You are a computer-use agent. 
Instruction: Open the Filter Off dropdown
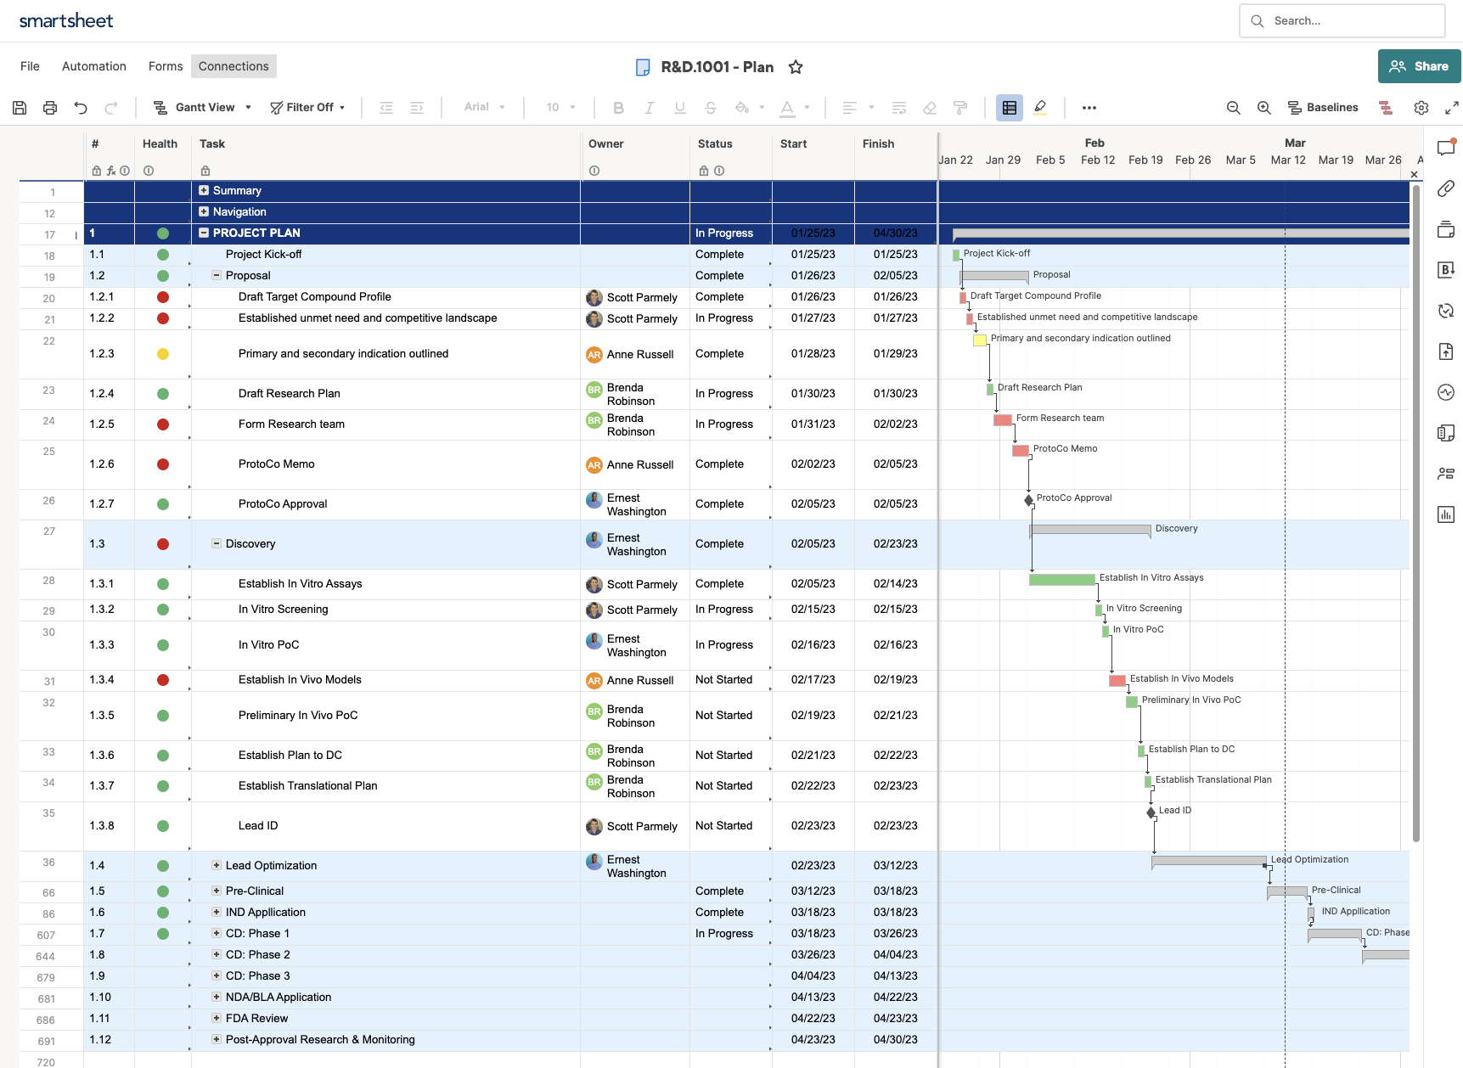tap(307, 108)
